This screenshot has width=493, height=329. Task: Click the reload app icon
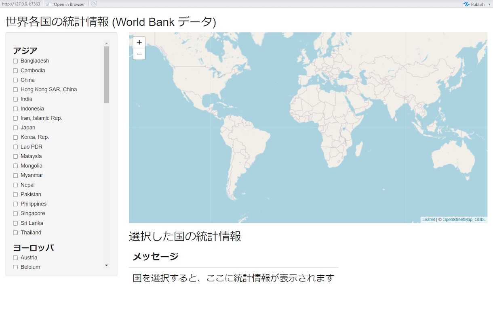pos(94,4)
